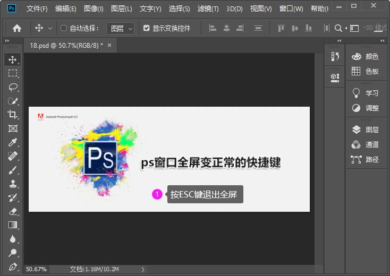Select the Spot Healing Brush tool
Viewport: 390px width, 276px height.
click(x=13, y=156)
